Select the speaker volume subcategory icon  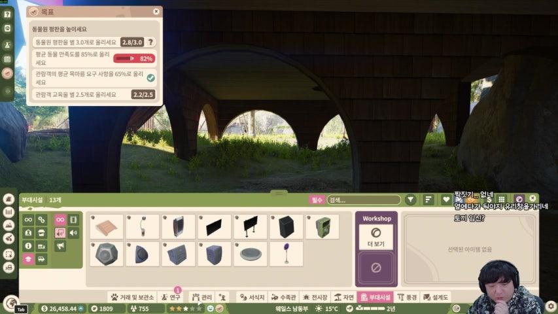point(73,233)
